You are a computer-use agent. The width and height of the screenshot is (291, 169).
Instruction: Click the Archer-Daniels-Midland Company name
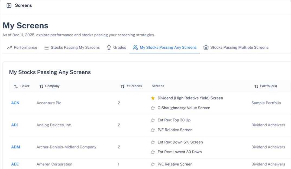coord(66,147)
